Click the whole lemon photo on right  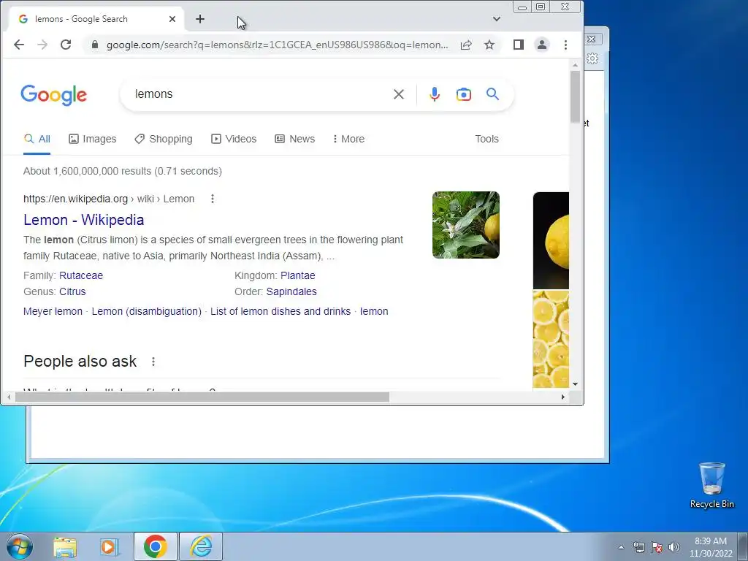click(x=551, y=240)
